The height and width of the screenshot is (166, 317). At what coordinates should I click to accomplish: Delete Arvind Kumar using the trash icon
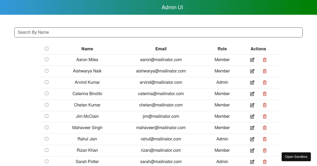264,82
